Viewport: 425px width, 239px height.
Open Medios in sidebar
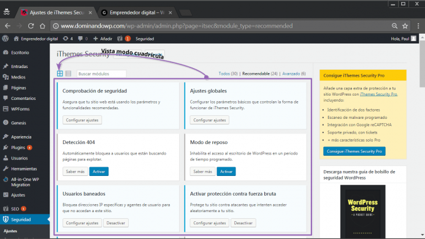point(18,77)
